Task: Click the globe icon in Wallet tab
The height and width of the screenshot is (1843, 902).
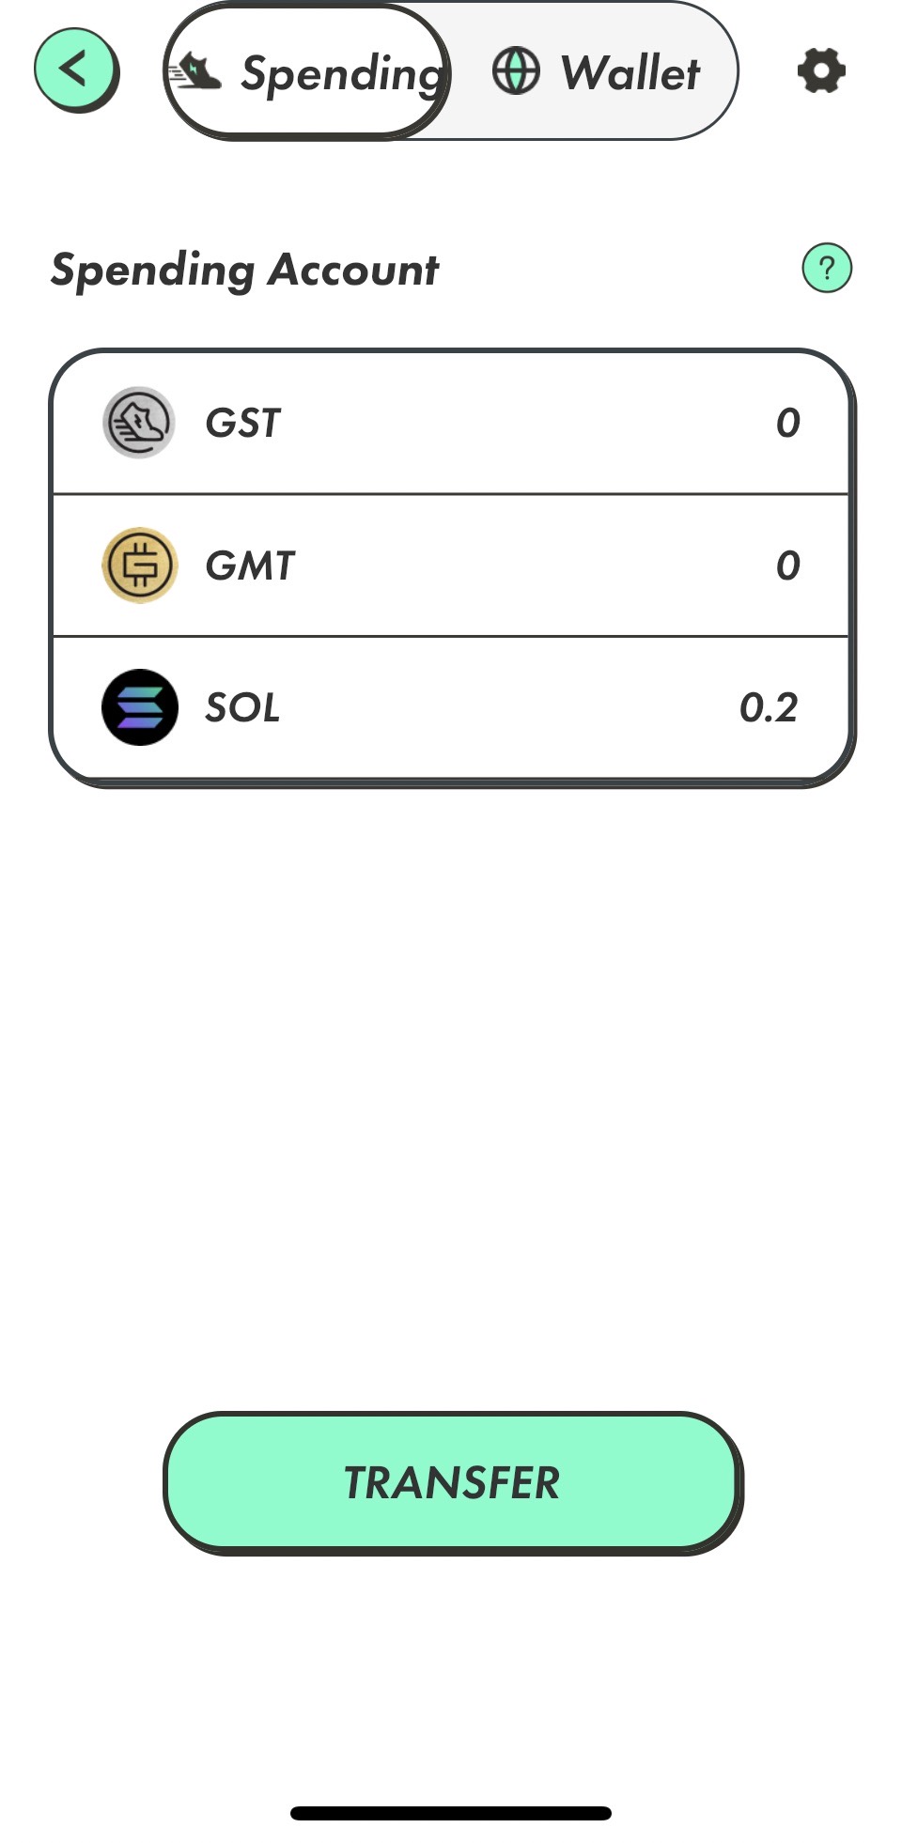Action: click(516, 71)
